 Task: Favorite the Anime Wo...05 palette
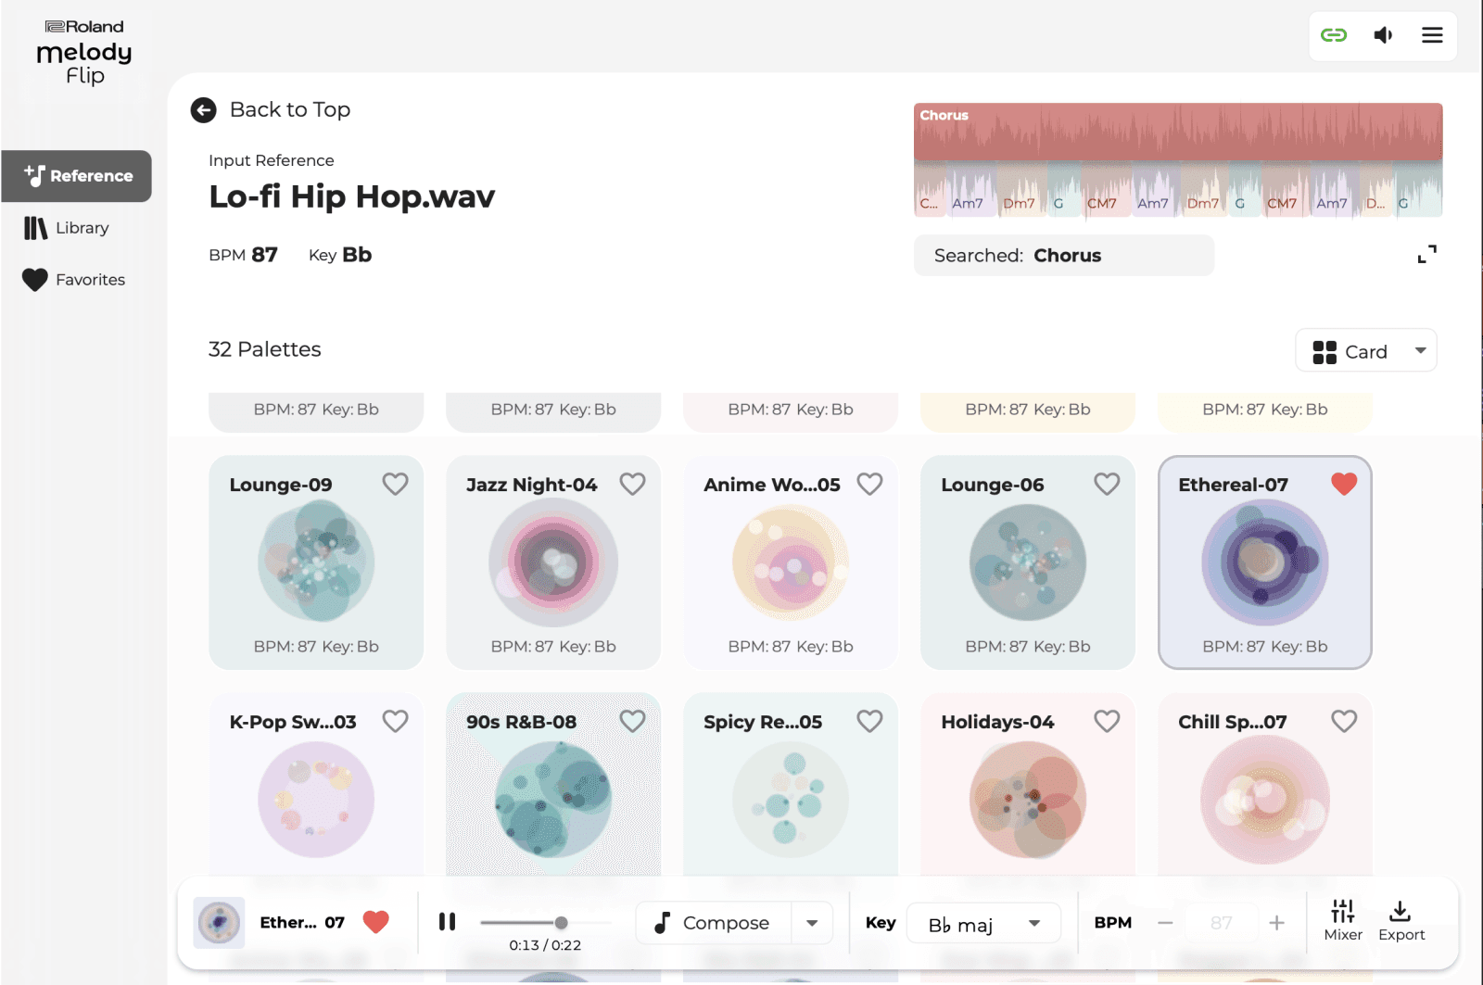[x=869, y=484]
